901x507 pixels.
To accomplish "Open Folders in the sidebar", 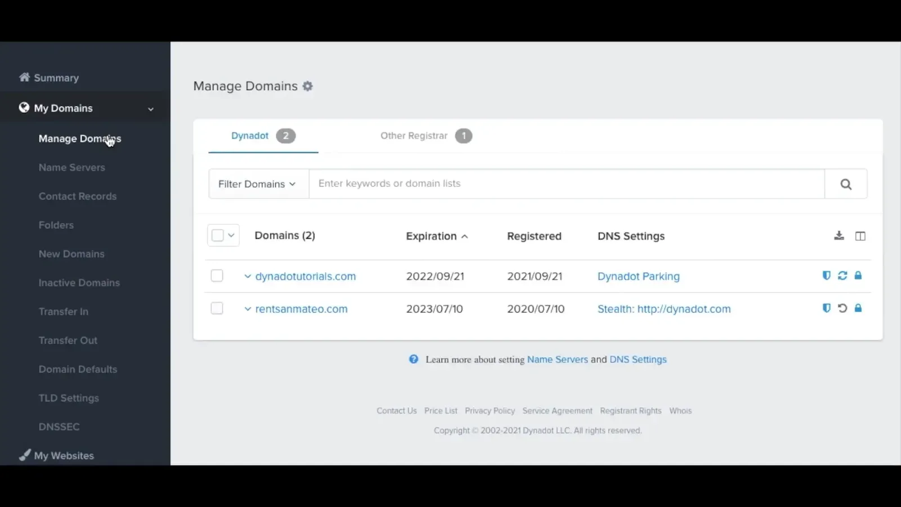I will (56, 225).
